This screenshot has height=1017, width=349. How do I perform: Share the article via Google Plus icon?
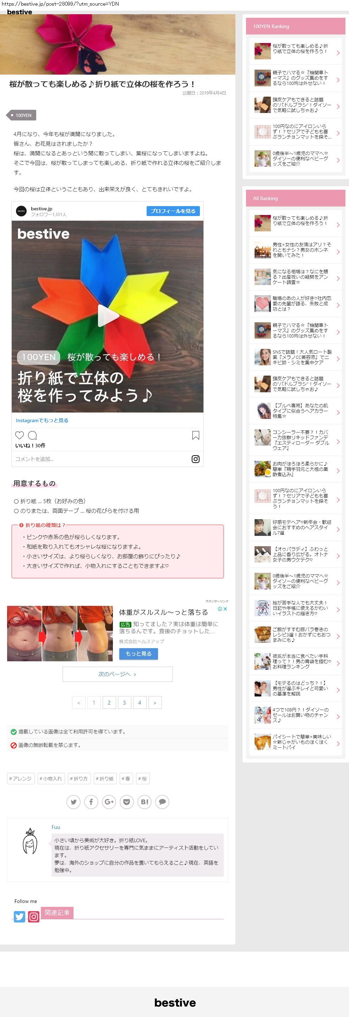tap(109, 802)
